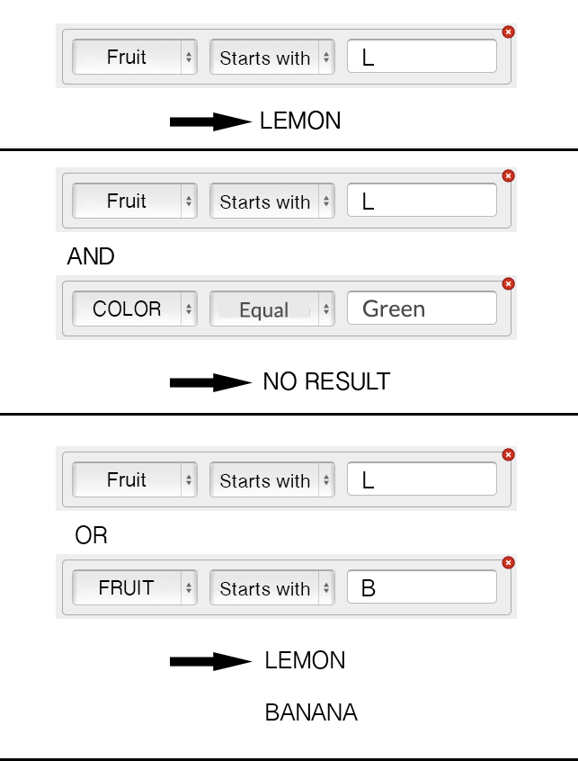Screen dimensions: 578x761
Task: Remove the Fruit filter above the AND label
Action: tap(508, 175)
